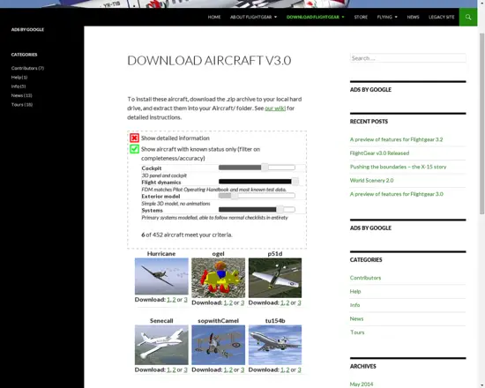Open 'Pushing the boundaries – the X-15 story'
The width and height of the screenshot is (485, 388).
click(x=398, y=167)
